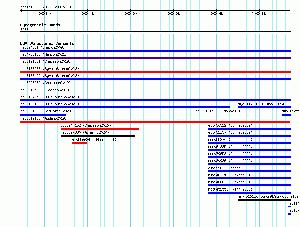The image size is (300, 227).
Task: Click nsv3223935 (Chaisson2019) label
Action: click(x=46, y=83)
